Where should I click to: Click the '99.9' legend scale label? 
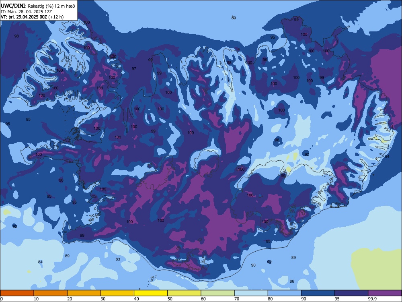coord(372,299)
